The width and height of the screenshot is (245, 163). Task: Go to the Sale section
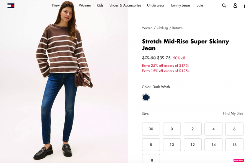pyautogui.click(x=200, y=5)
